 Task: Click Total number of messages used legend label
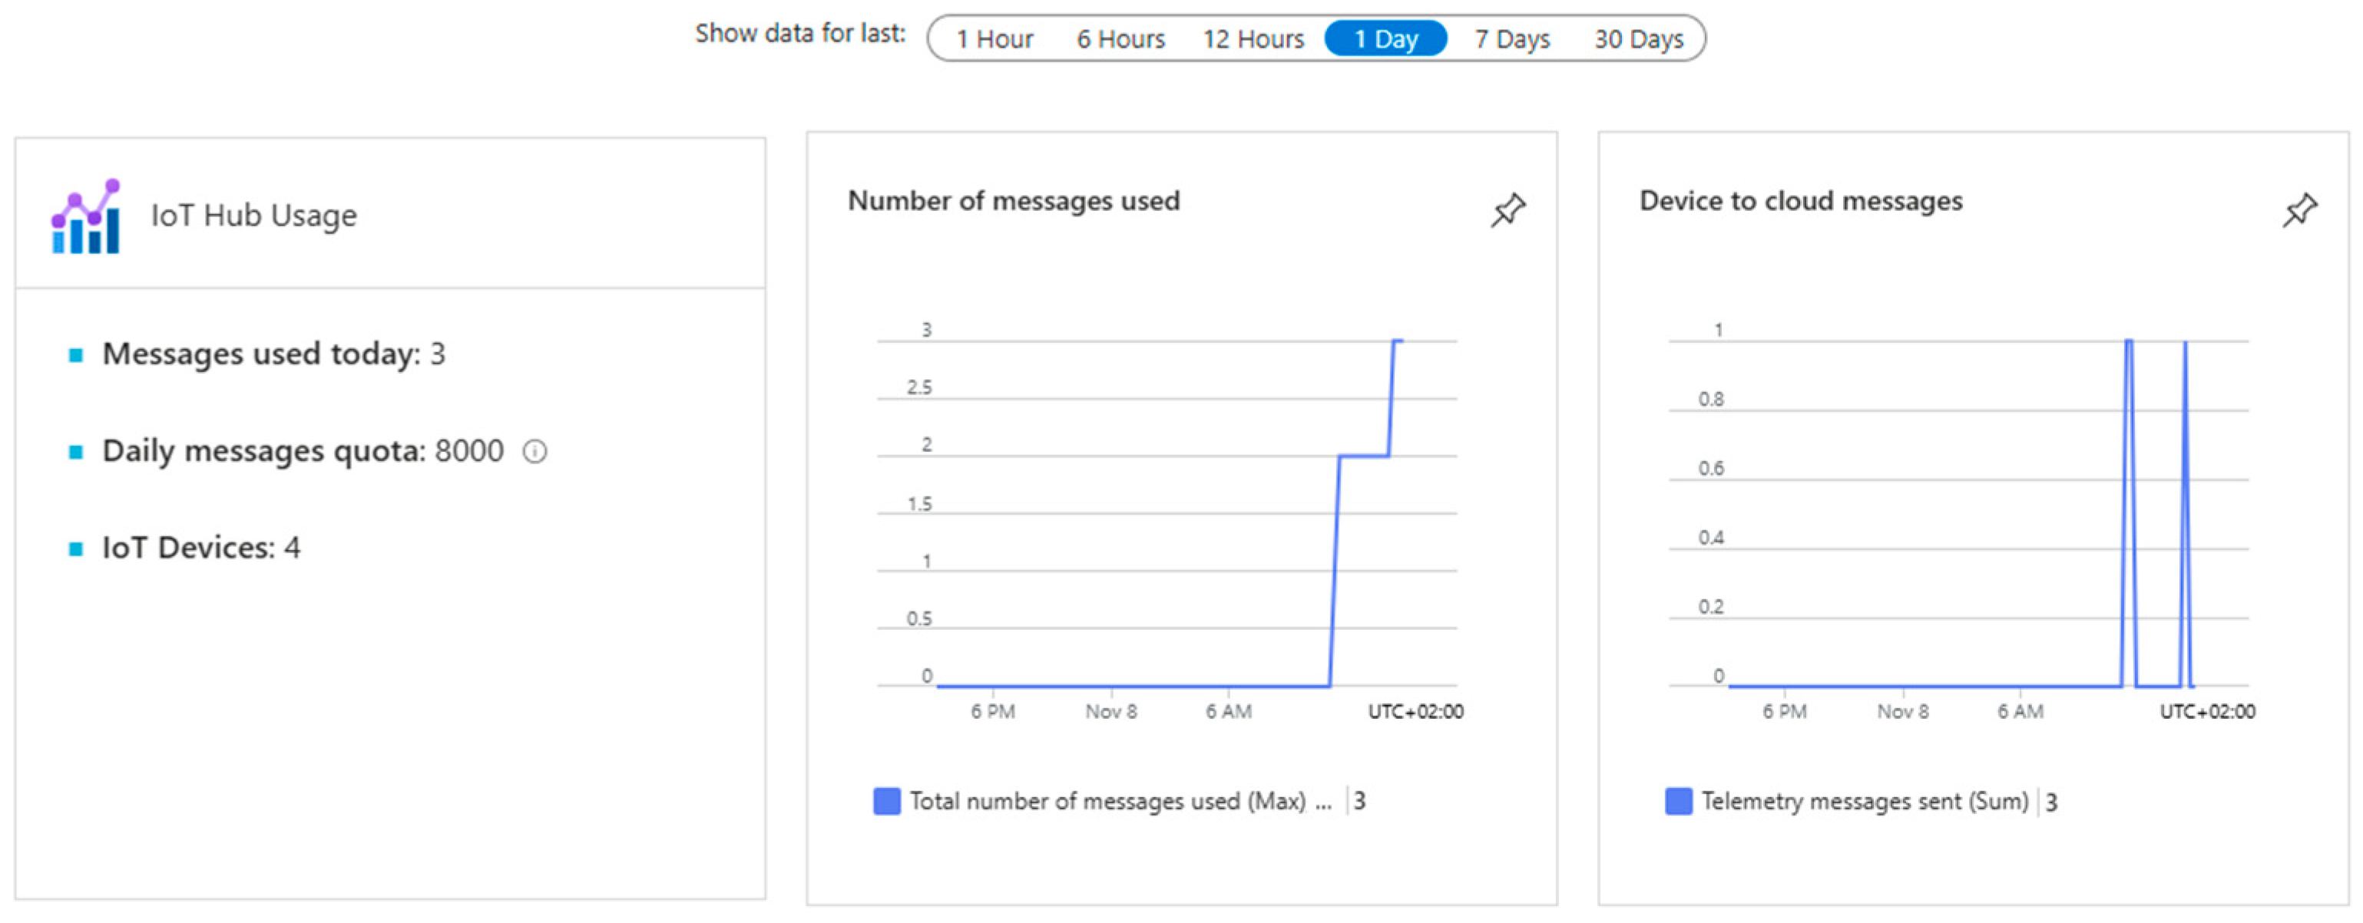[x=1107, y=801]
